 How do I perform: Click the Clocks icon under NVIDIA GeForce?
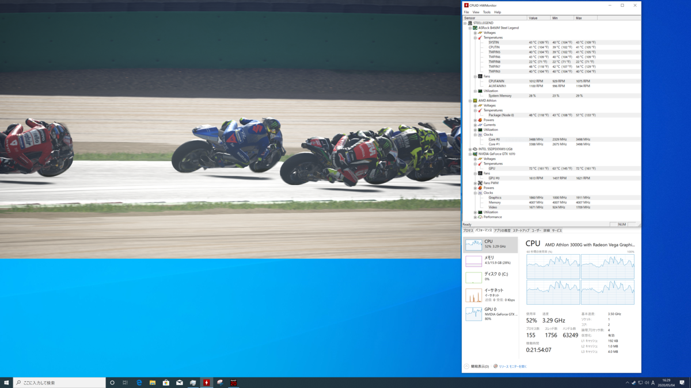click(480, 193)
